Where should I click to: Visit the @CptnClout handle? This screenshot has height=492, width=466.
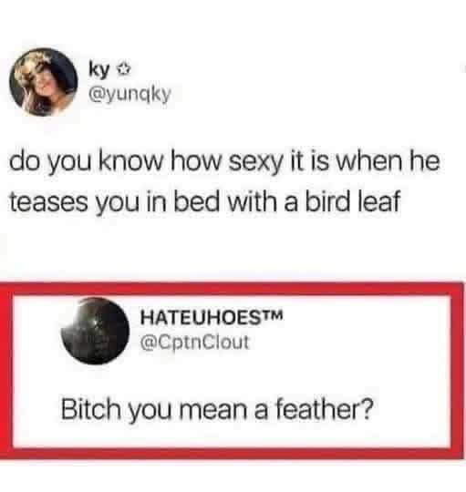194,342
